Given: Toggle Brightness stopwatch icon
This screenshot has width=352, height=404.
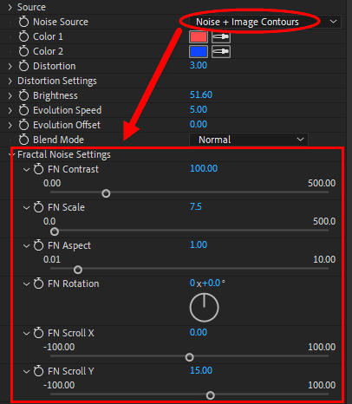Looking at the screenshot, I should (x=23, y=95).
